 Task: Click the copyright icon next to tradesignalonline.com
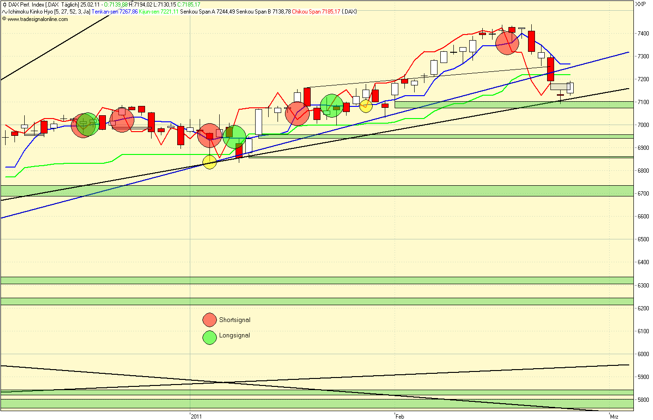coord(5,20)
